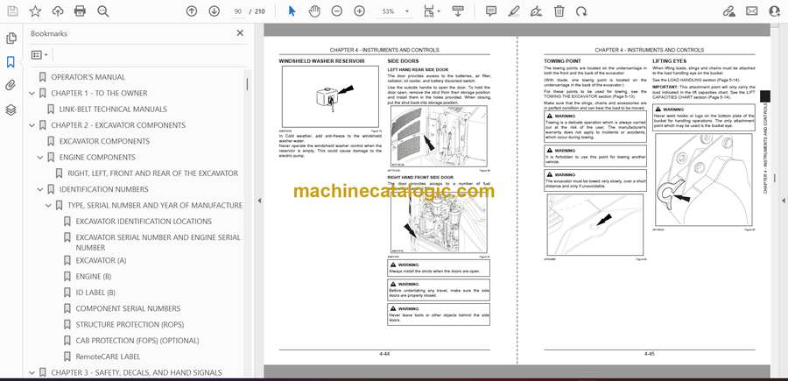This screenshot has width=788, height=381.
Task: Open the page thumbnails panel
Action: (11, 39)
